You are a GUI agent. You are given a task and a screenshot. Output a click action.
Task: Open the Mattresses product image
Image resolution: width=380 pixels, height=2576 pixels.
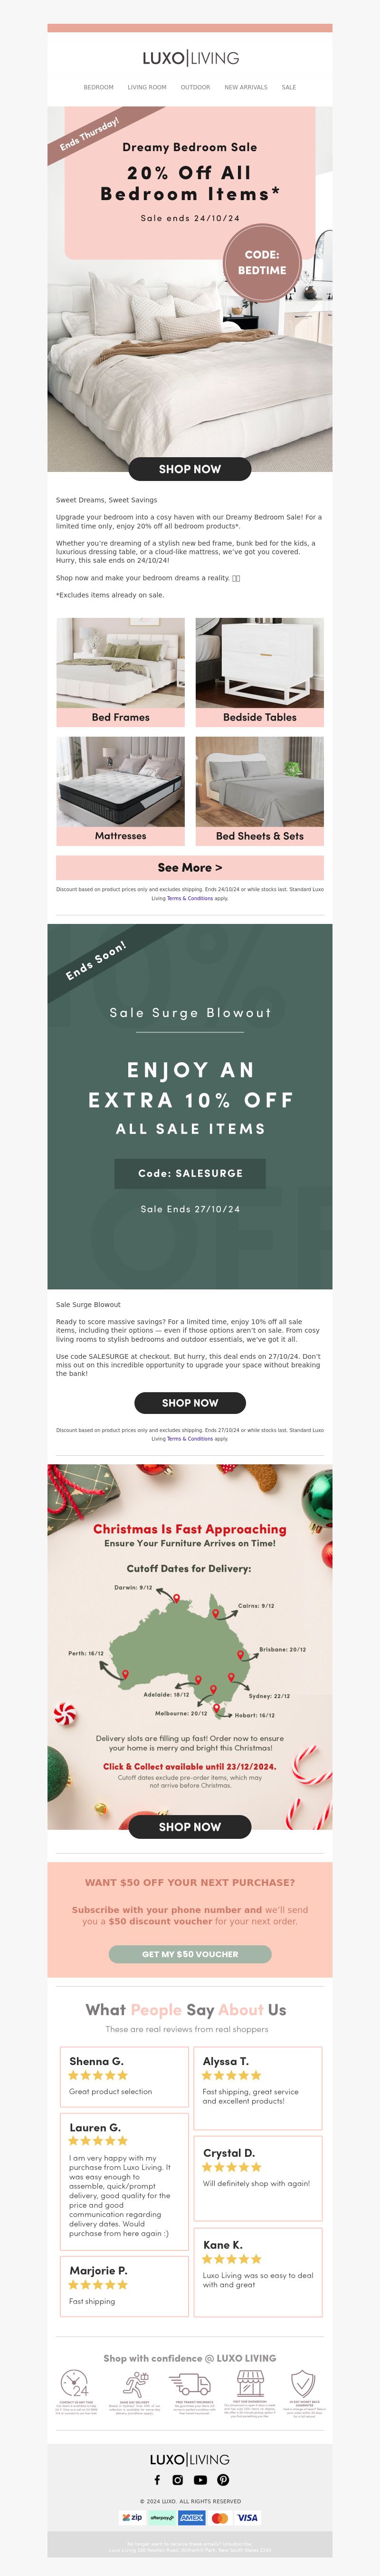(x=120, y=781)
